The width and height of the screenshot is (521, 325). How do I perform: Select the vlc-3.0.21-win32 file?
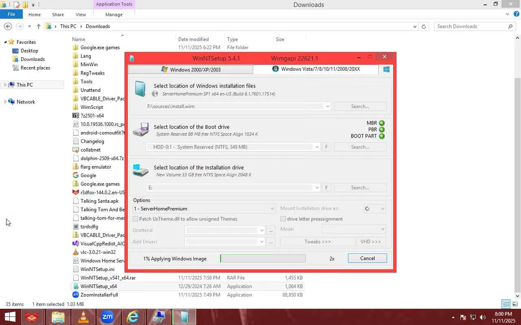pyautogui.click(x=98, y=252)
